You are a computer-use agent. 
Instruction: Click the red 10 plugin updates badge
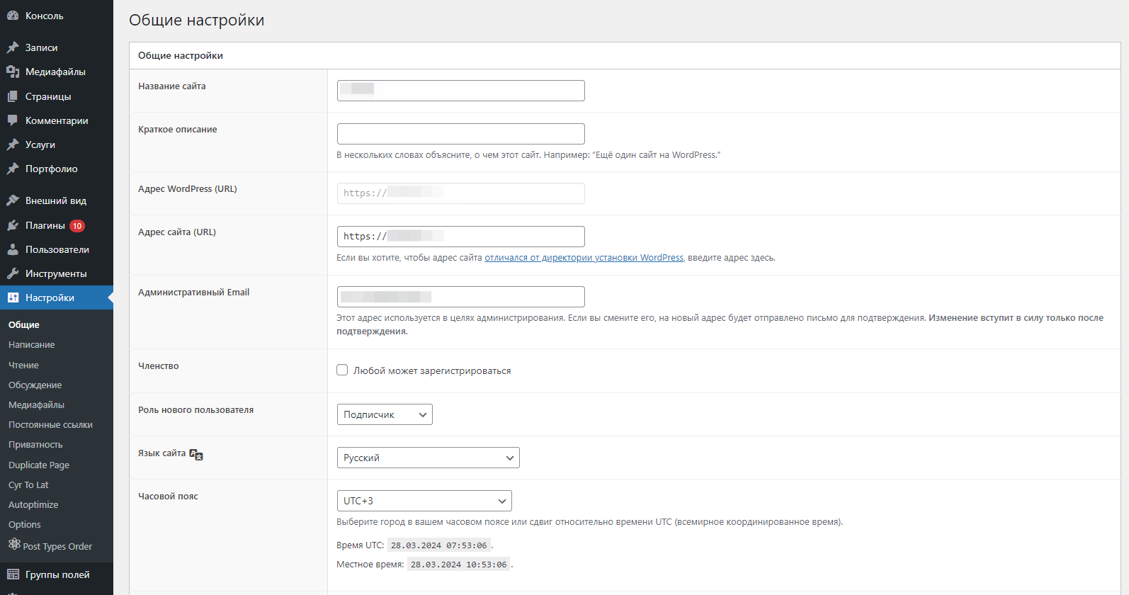click(x=77, y=226)
